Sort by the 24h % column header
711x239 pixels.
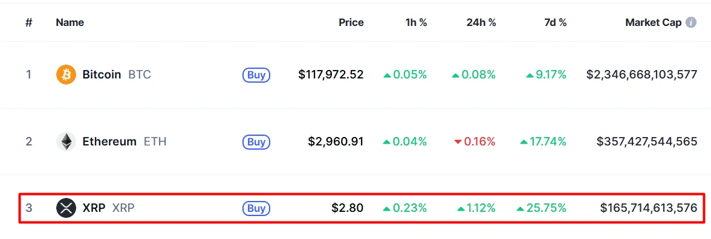(x=481, y=23)
